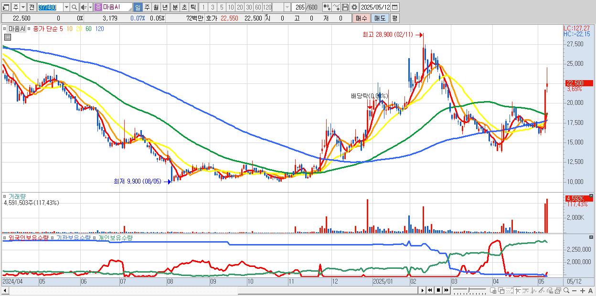
Task: Expand the dropdown beside the speaker icon
Action: (x=90, y=7)
